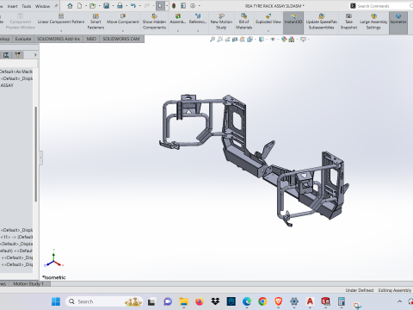
Task: Create a new document with New icon
Action: (79, 6)
